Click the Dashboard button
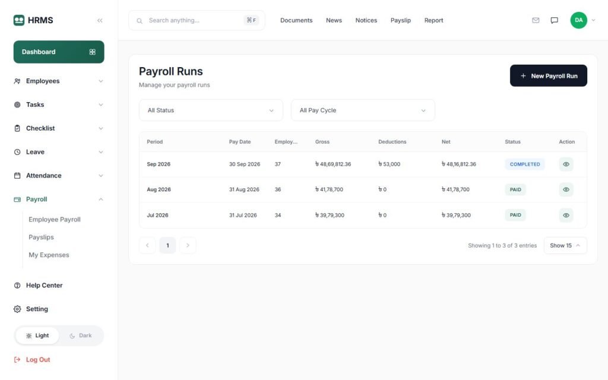608x380 pixels. click(x=59, y=52)
